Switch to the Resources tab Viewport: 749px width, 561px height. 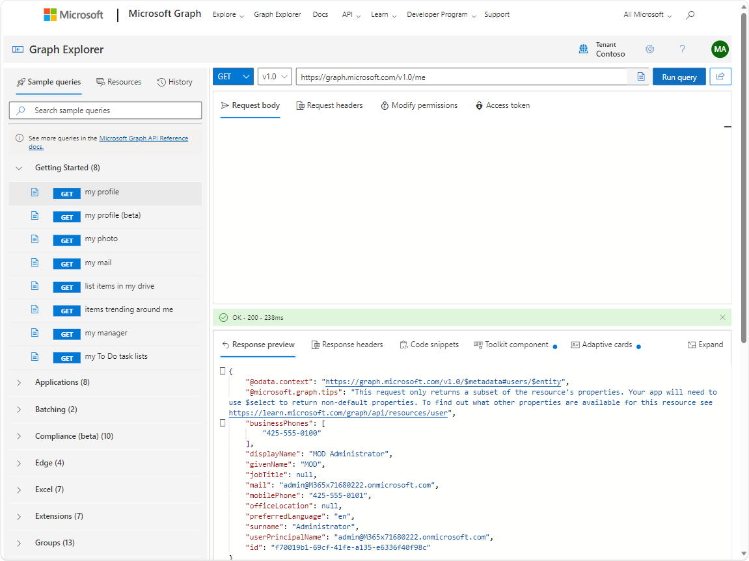pos(119,82)
